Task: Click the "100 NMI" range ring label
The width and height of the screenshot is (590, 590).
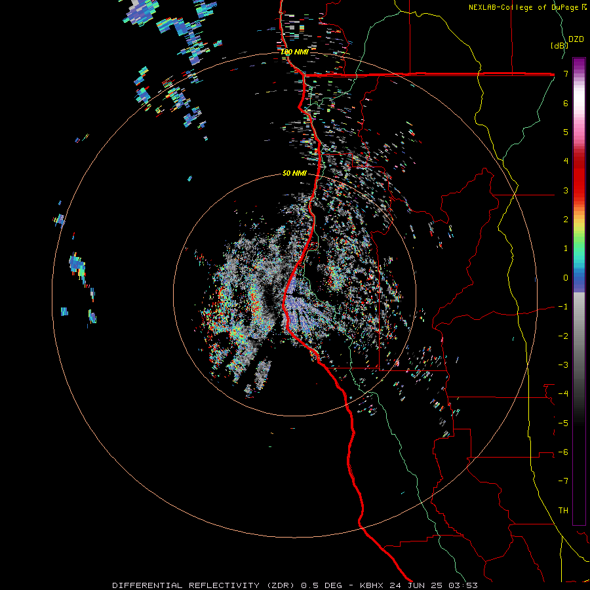Action: 294,52
